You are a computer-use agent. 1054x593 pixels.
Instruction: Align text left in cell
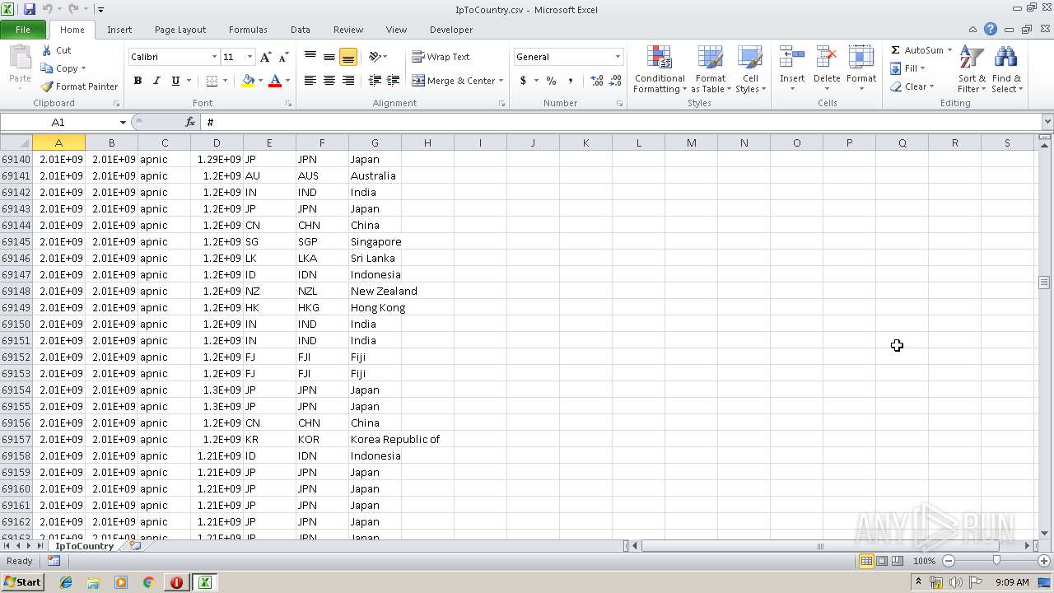(310, 81)
